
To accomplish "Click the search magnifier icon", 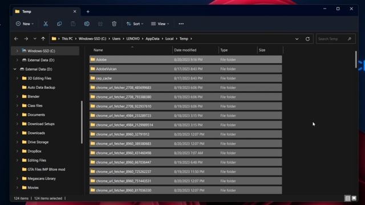I will click(x=350, y=39).
